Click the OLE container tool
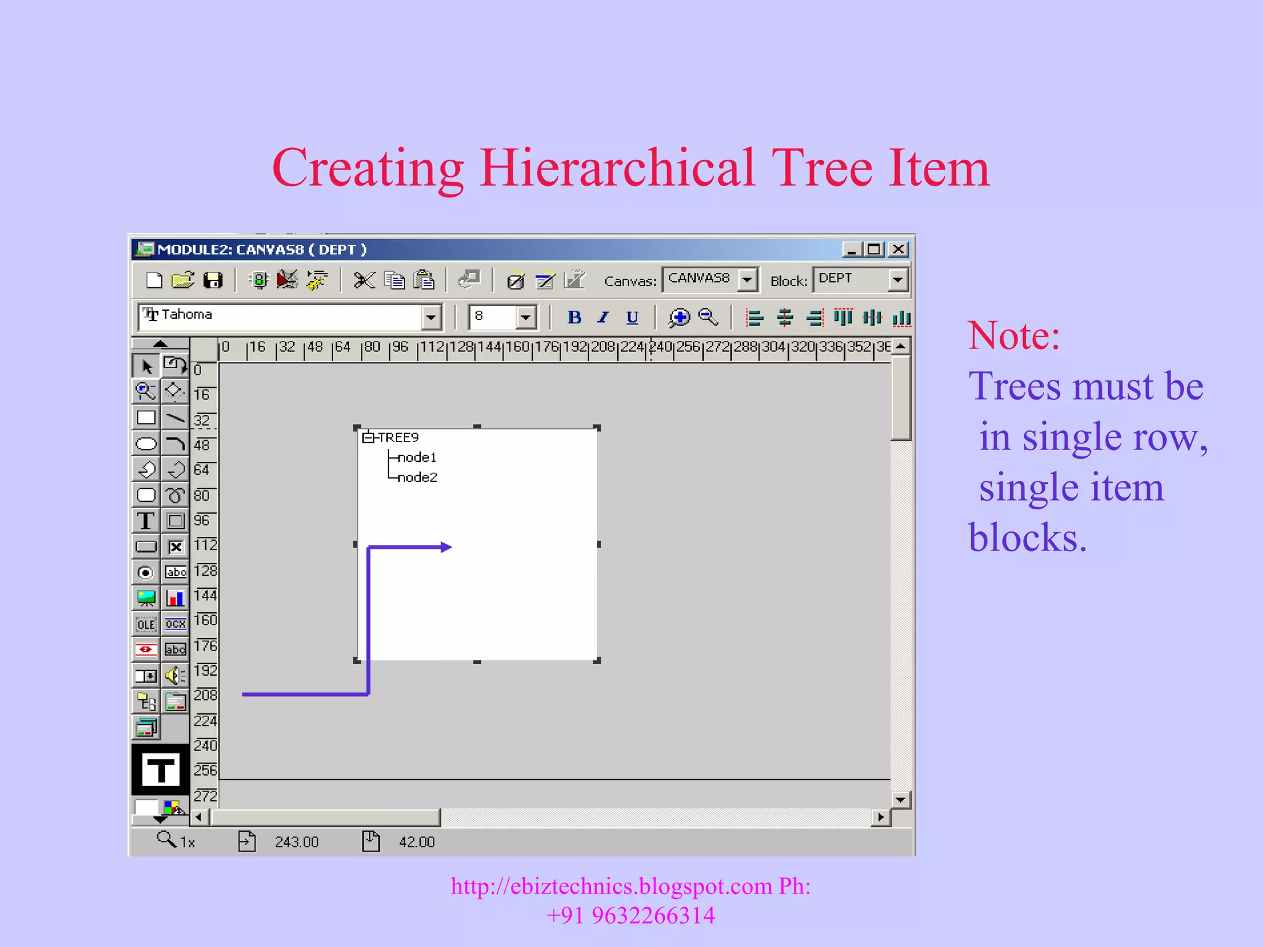 [146, 624]
